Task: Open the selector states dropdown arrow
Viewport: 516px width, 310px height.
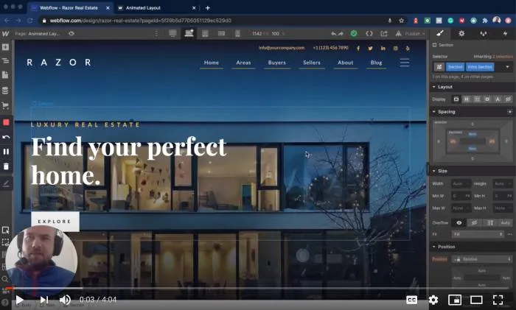Action: pos(507,67)
